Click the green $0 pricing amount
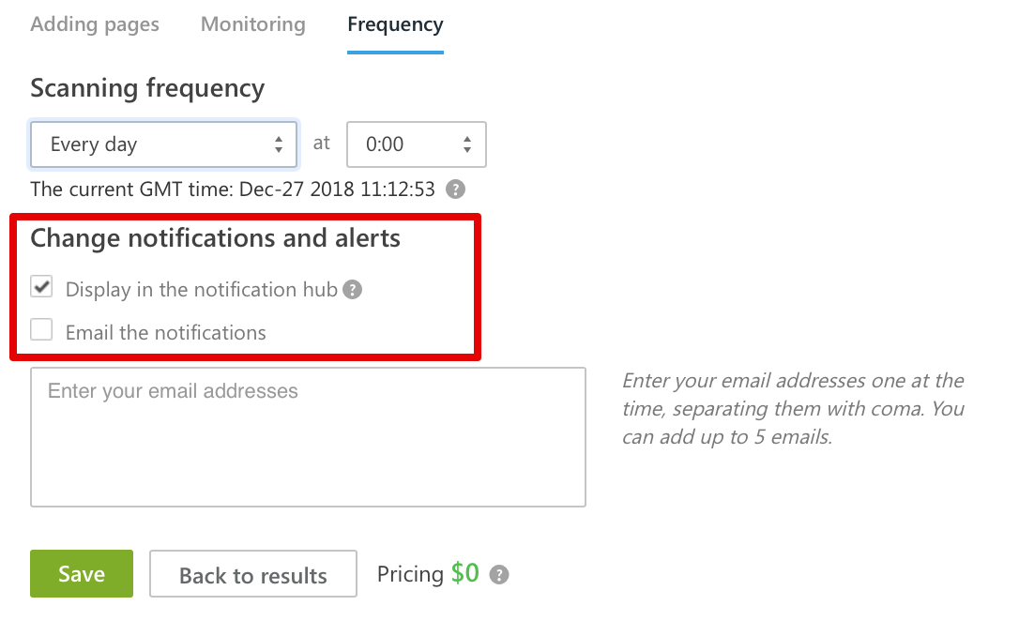1019x636 pixels. pos(465,573)
